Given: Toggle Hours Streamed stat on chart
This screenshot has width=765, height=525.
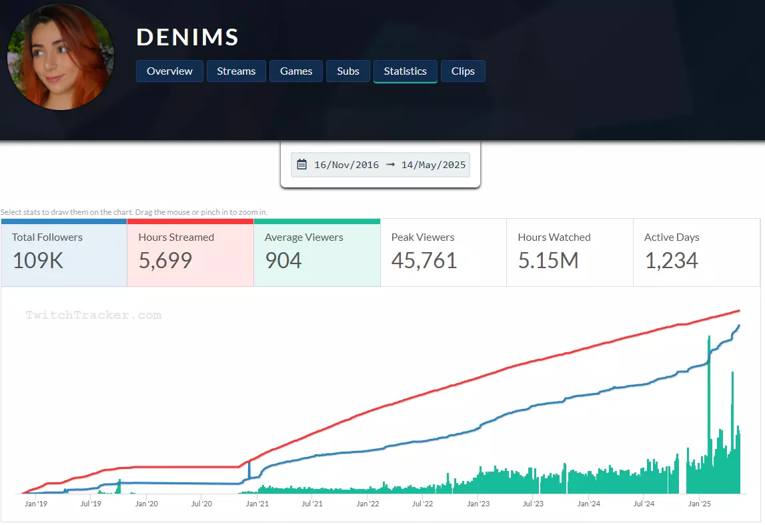Looking at the screenshot, I should point(190,253).
